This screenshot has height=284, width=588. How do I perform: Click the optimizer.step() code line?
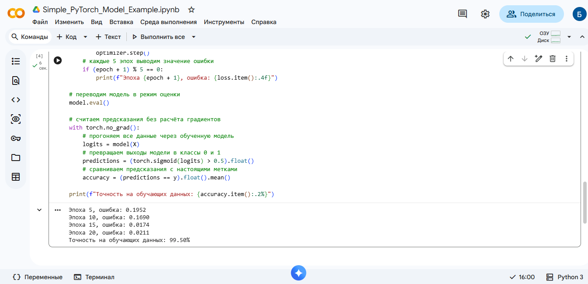point(123,53)
